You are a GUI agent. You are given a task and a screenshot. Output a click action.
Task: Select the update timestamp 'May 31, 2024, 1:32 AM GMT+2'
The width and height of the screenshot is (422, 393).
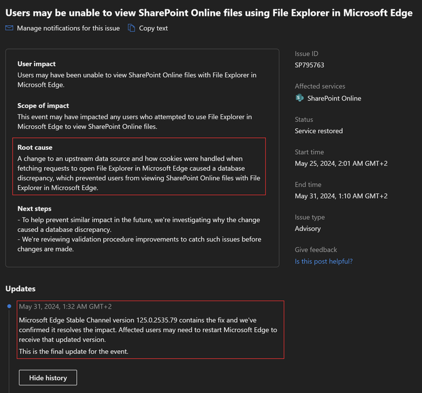pyautogui.click(x=65, y=307)
